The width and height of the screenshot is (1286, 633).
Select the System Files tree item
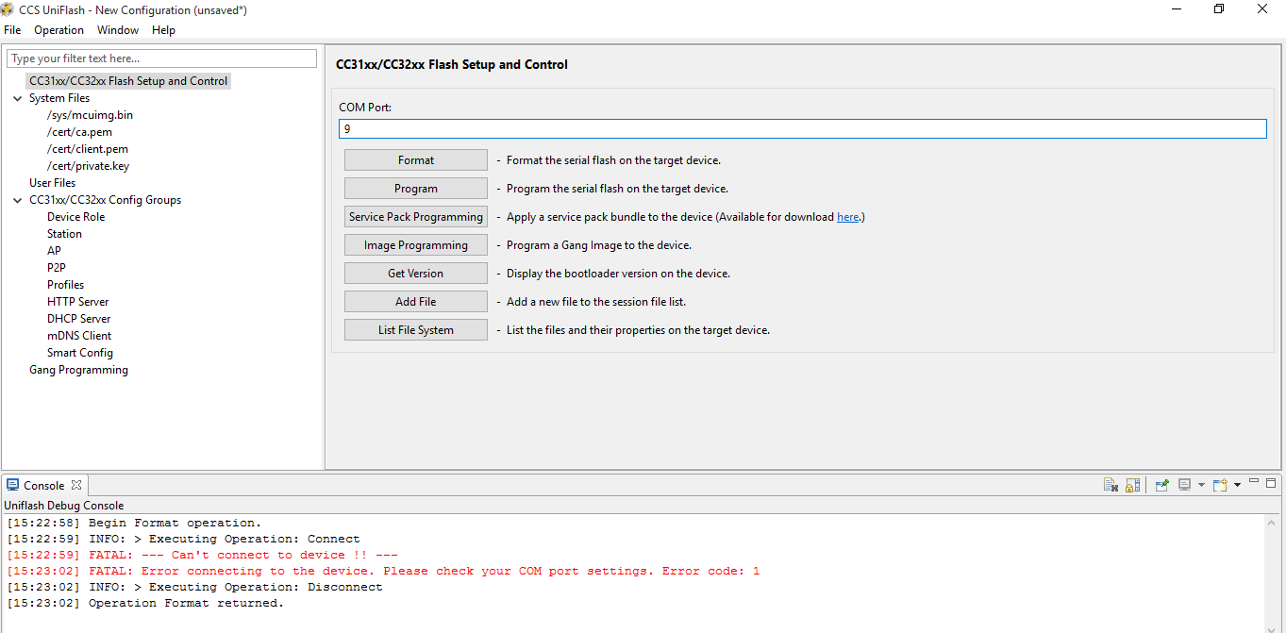(x=59, y=98)
